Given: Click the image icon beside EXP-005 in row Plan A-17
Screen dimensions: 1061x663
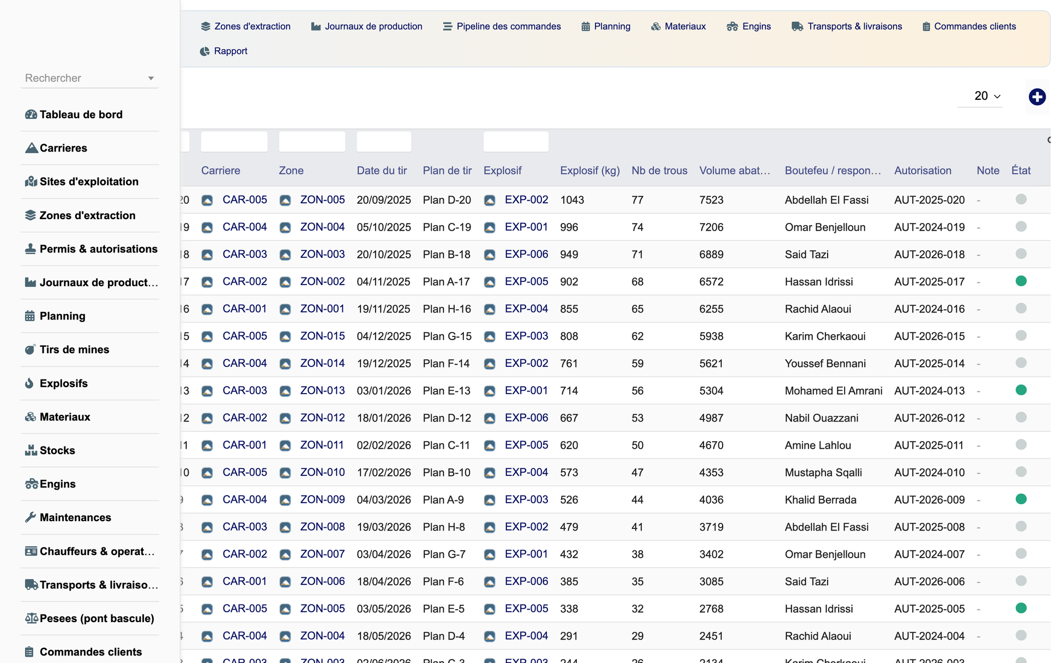Looking at the screenshot, I should [490, 282].
